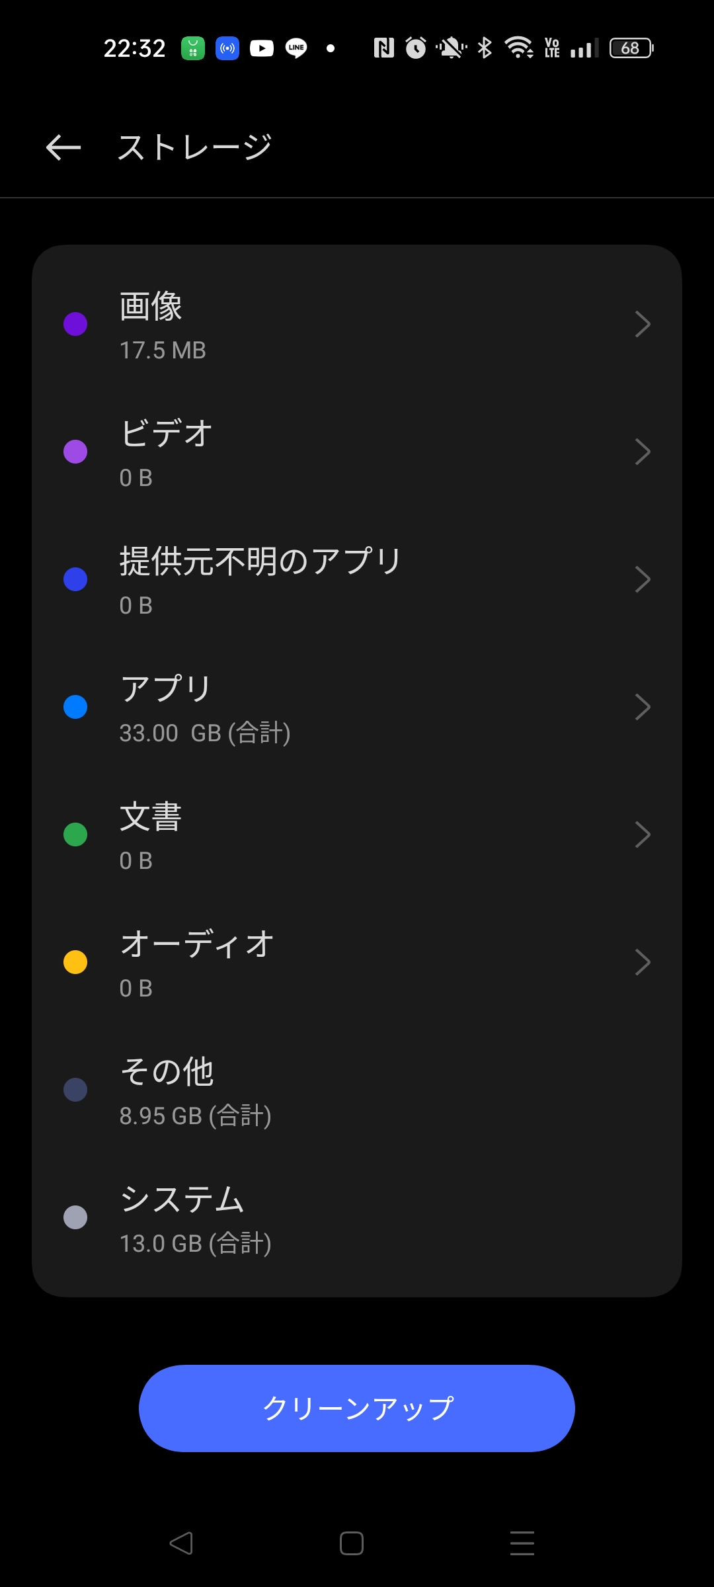
Task: Expand the アプリ row chevron
Action: (642, 707)
